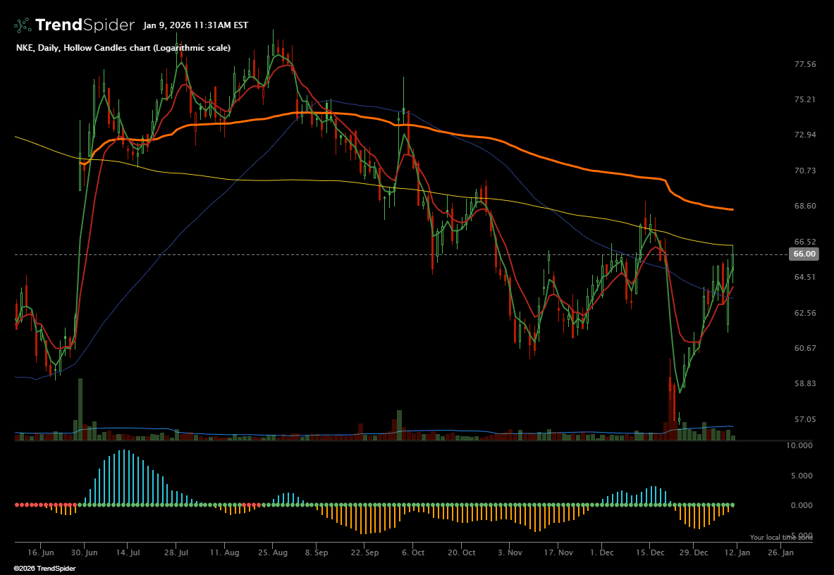This screenshot has width=834, height=575.
Task: Select the 77.56 price axis label
Action: (x=804, y=64)
